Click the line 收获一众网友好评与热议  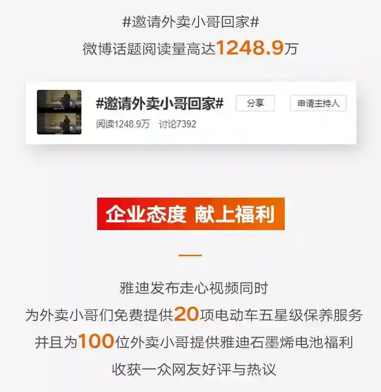194,370
